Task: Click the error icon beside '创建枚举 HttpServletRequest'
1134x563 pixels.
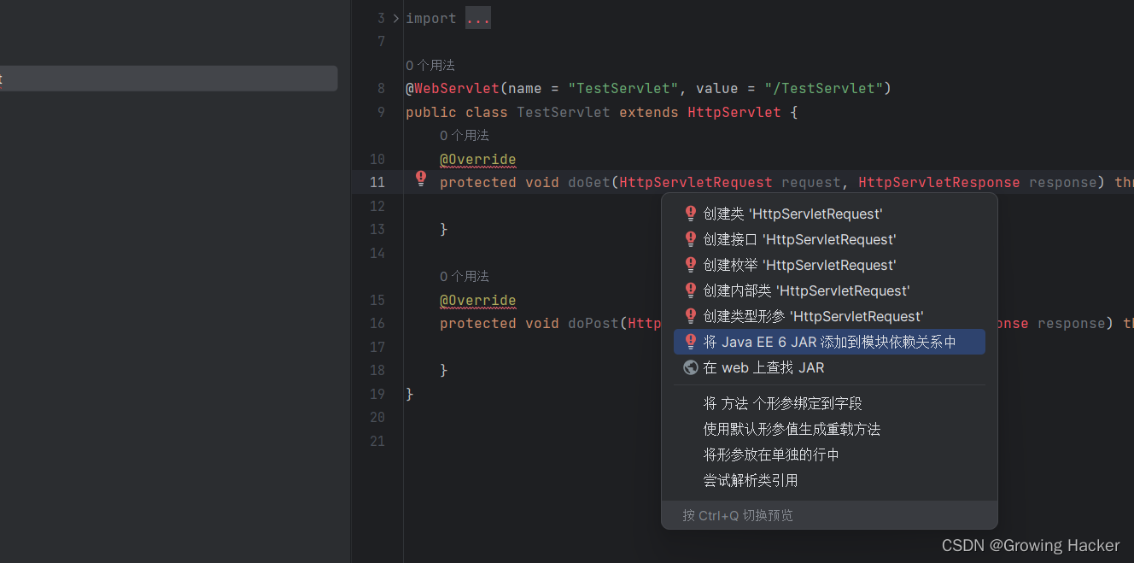Action: (690, 265)
